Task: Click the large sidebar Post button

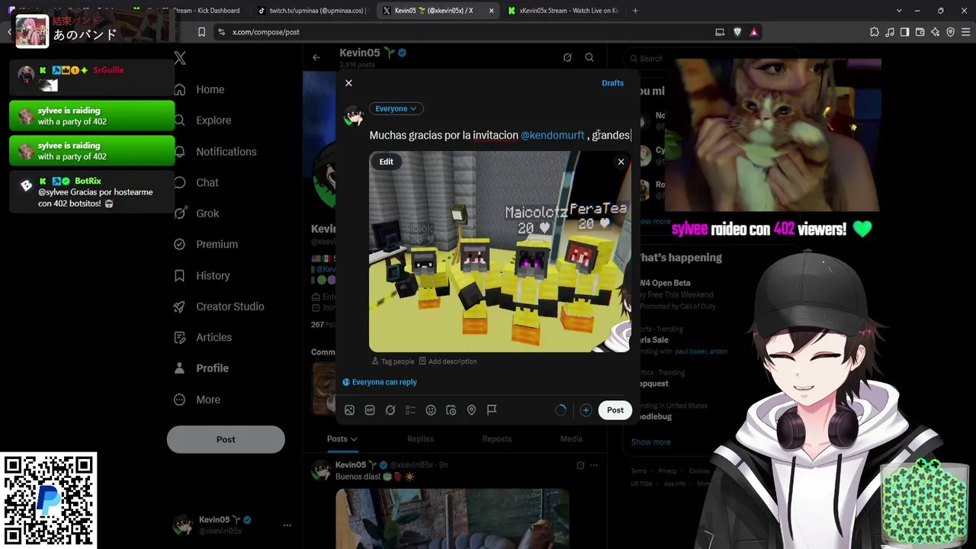Action: tap(226, 439)
